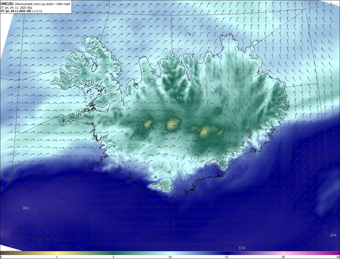
Task: Click the 3.0 value on the yellow glacier patch
Action: [146, 125]
